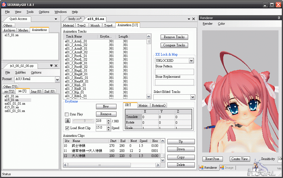Pause the animation playback
Screen dimensions: 283x178
(67, 121)
